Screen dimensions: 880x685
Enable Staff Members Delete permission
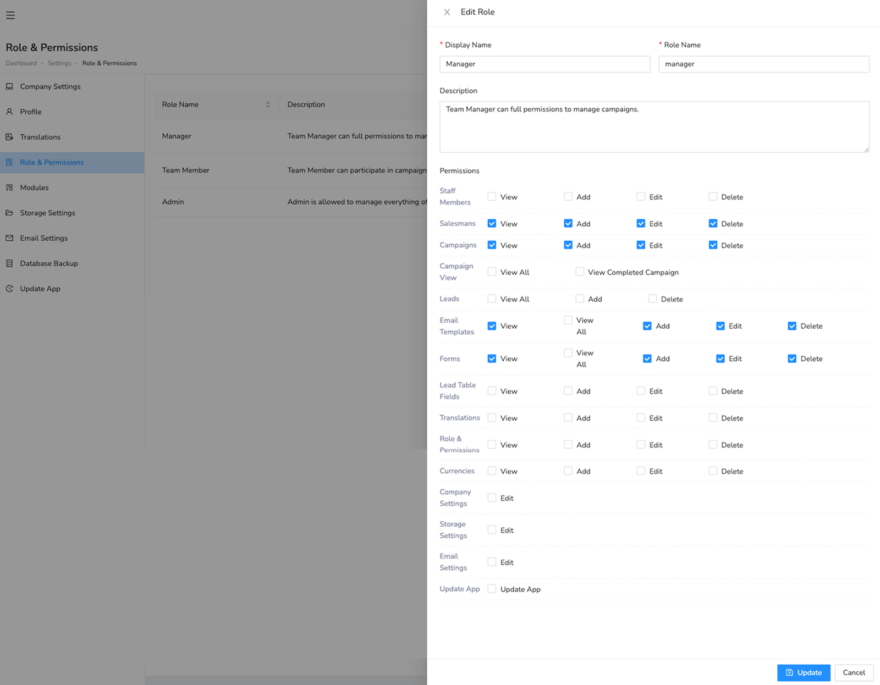pyautogui.click(x=713, y=196)
